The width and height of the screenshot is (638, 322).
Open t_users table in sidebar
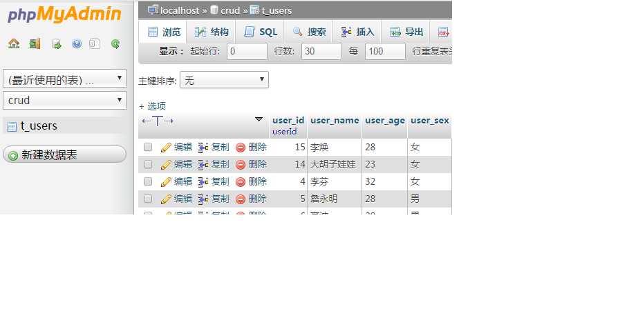(39, 126)
